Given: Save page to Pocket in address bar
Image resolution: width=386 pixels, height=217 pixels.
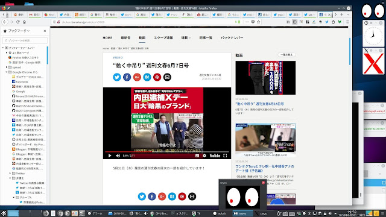Looking at the screenshot, I should pyautogui.click(x=253, y=22).
